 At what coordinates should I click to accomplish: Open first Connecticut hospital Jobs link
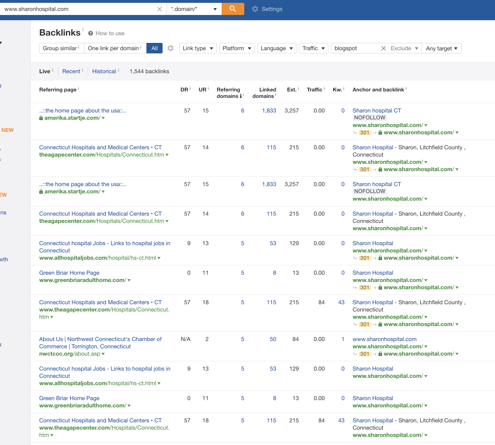coord(105,247)
